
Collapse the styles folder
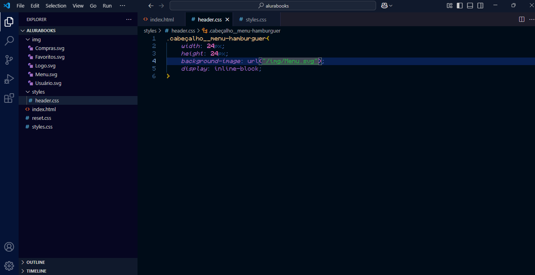pos(78,92)
